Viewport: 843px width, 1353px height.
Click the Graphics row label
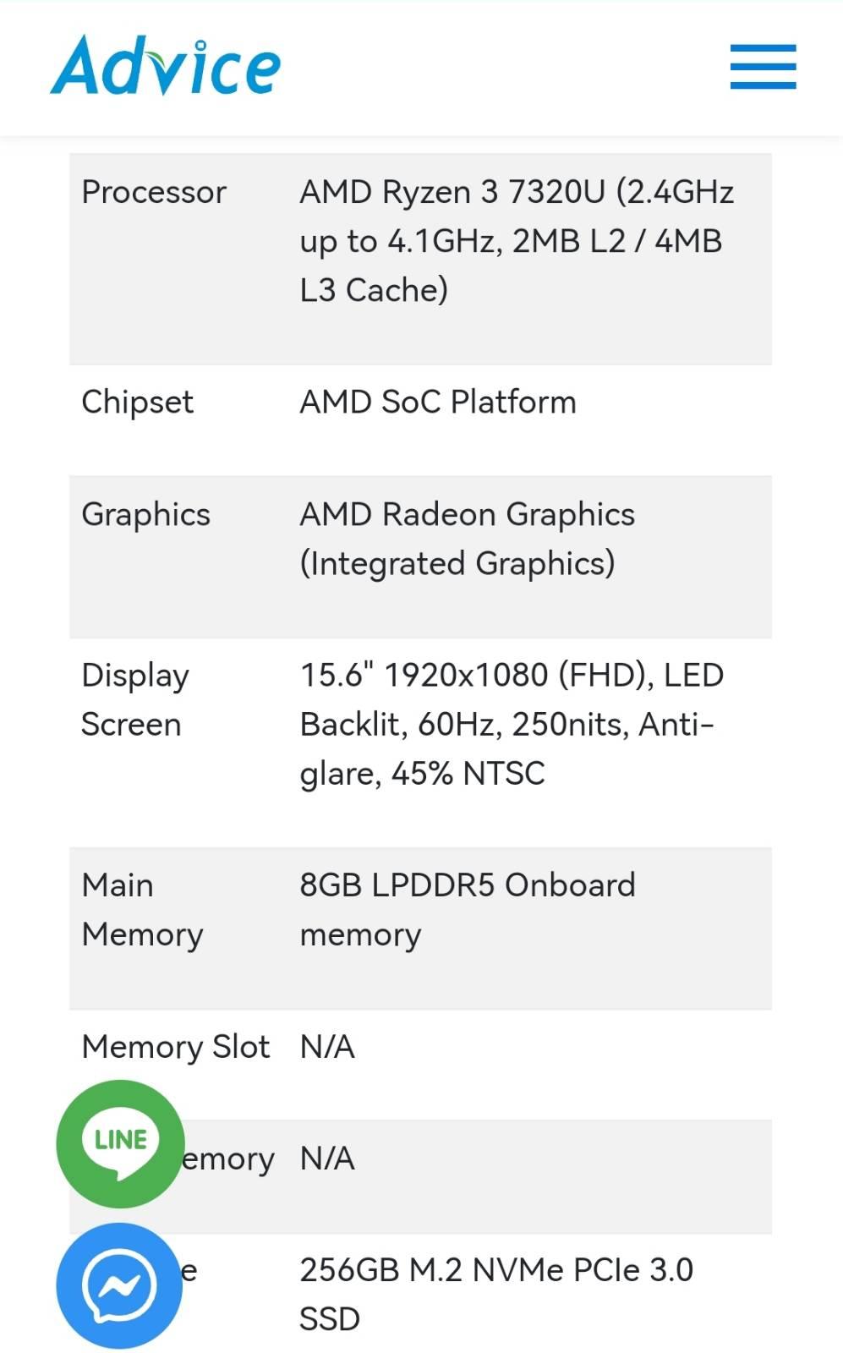pos(145,515)
